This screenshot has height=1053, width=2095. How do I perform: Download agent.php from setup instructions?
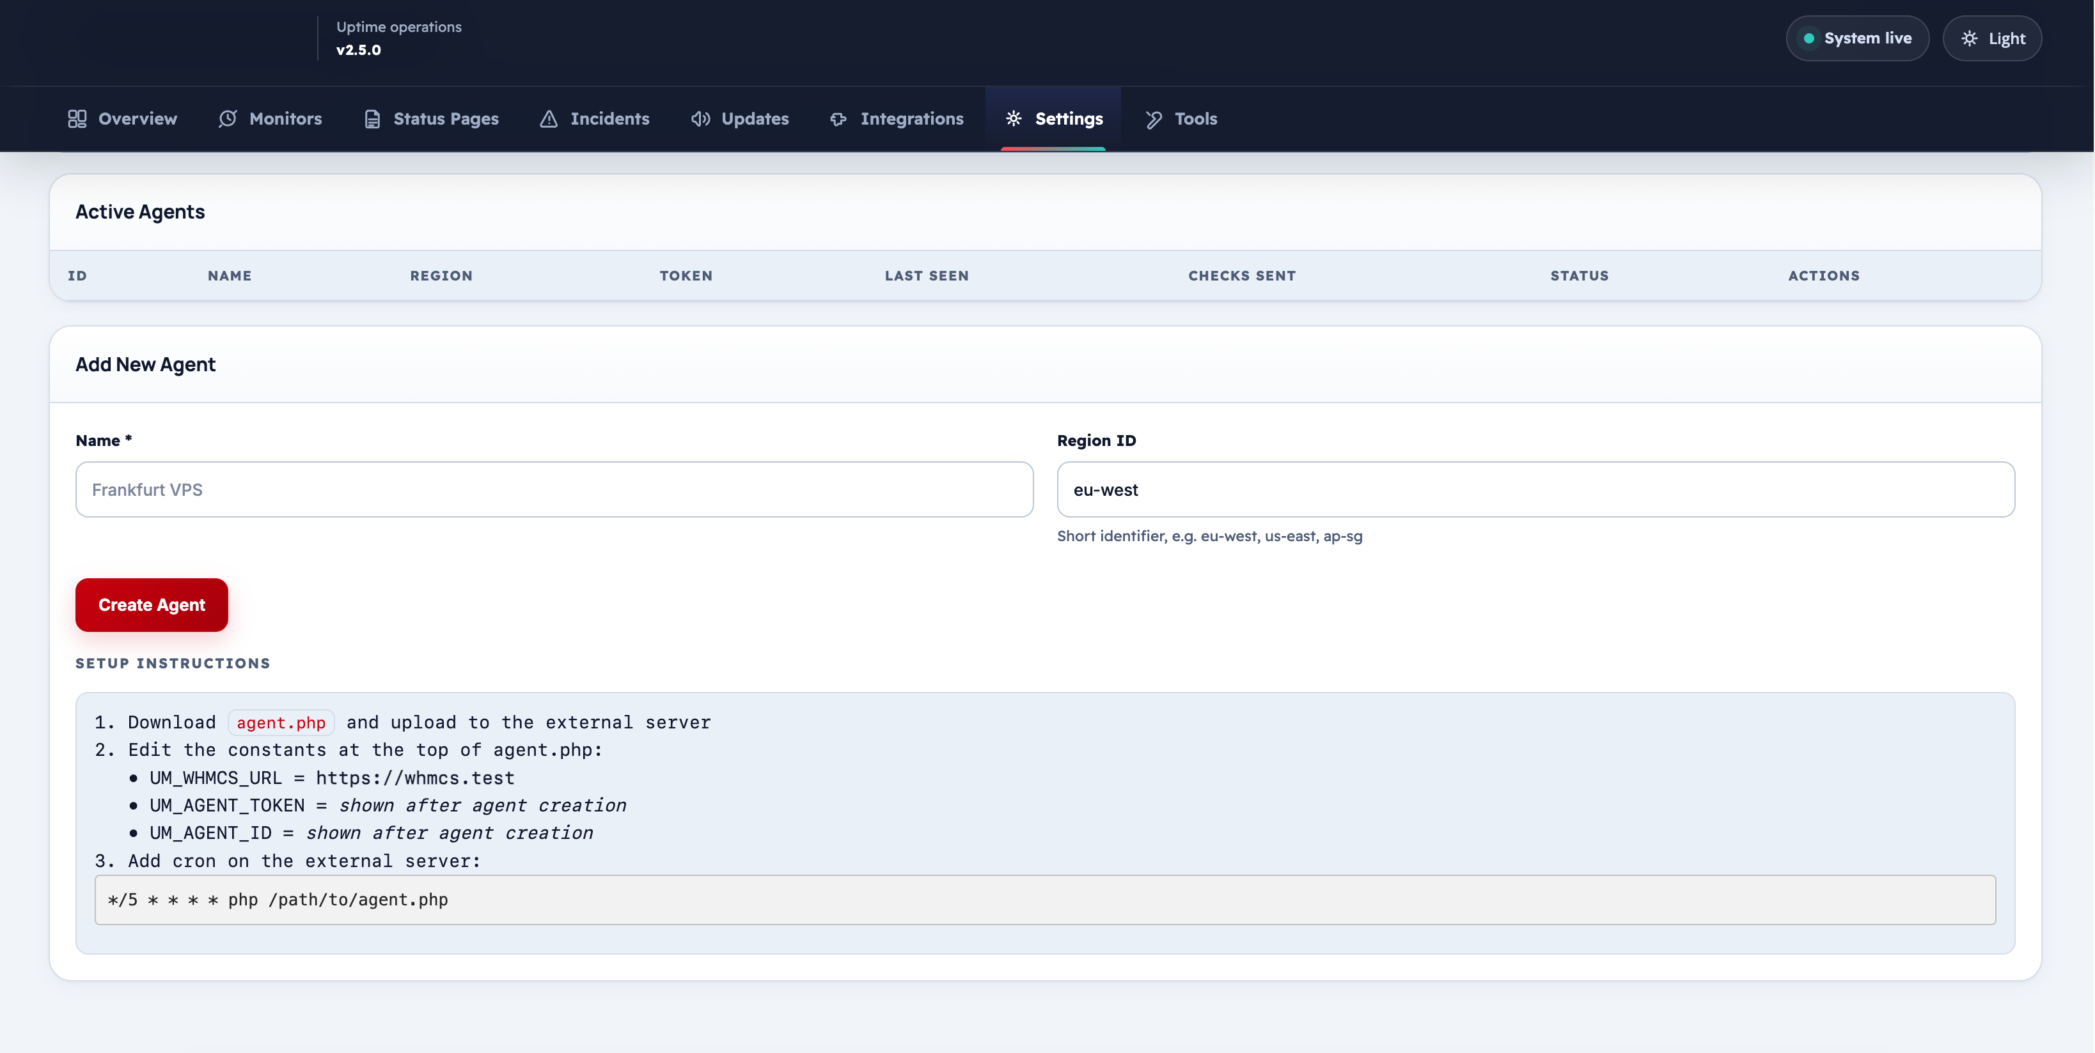click(x=281, y=722)
